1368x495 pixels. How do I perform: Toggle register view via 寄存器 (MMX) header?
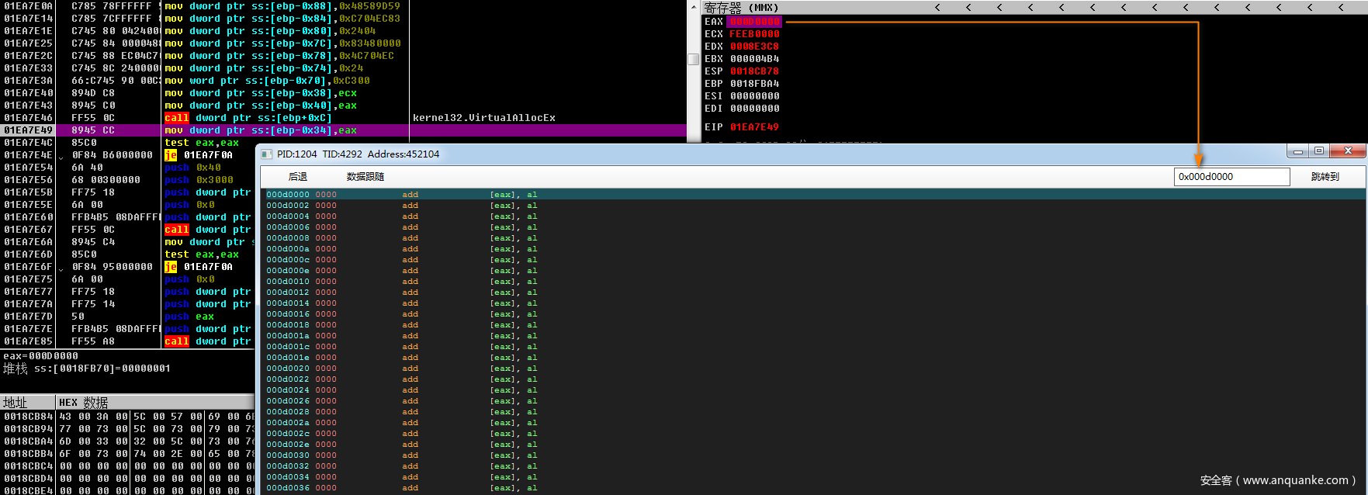tap(741, 8)
